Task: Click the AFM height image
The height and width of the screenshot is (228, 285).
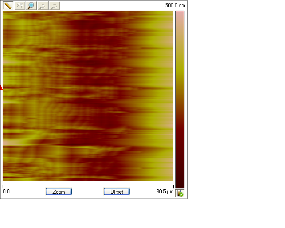Action: tap(88, 96)
